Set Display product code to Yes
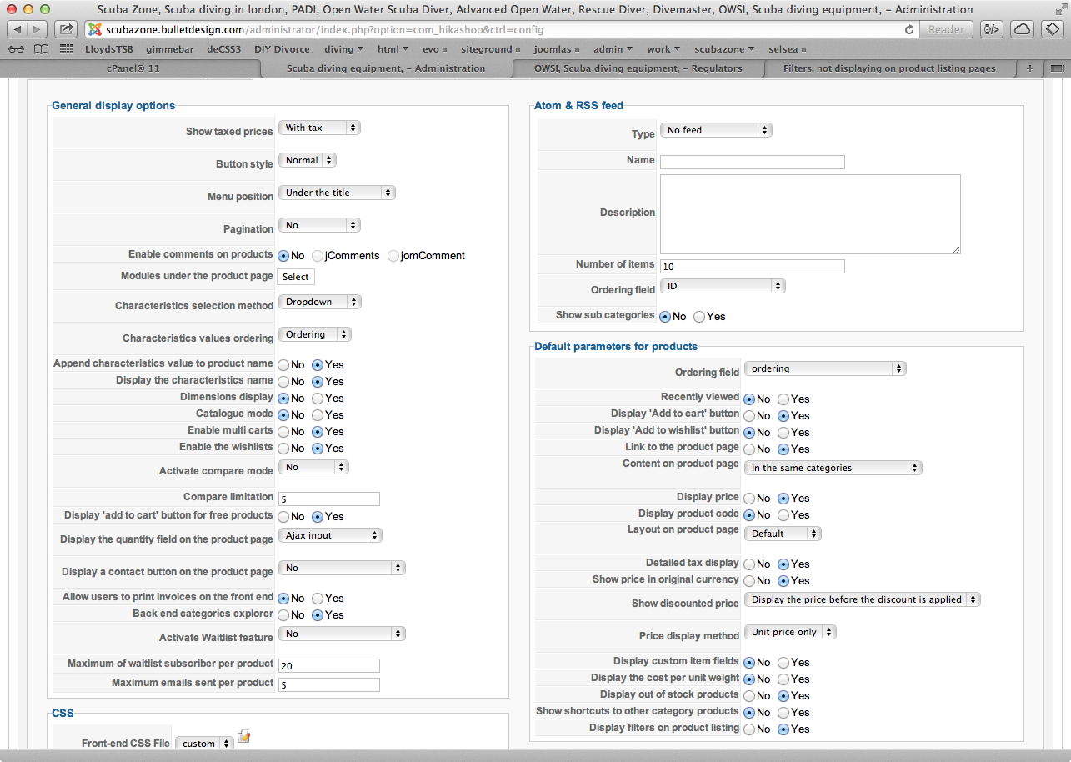Image resolution: width=1071 pixels, height=762 pixels. pyautogui.click(x=784, y=515)
